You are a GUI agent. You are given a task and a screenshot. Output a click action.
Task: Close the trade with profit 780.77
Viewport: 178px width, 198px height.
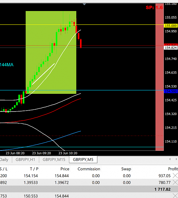(x=175, y=182)
